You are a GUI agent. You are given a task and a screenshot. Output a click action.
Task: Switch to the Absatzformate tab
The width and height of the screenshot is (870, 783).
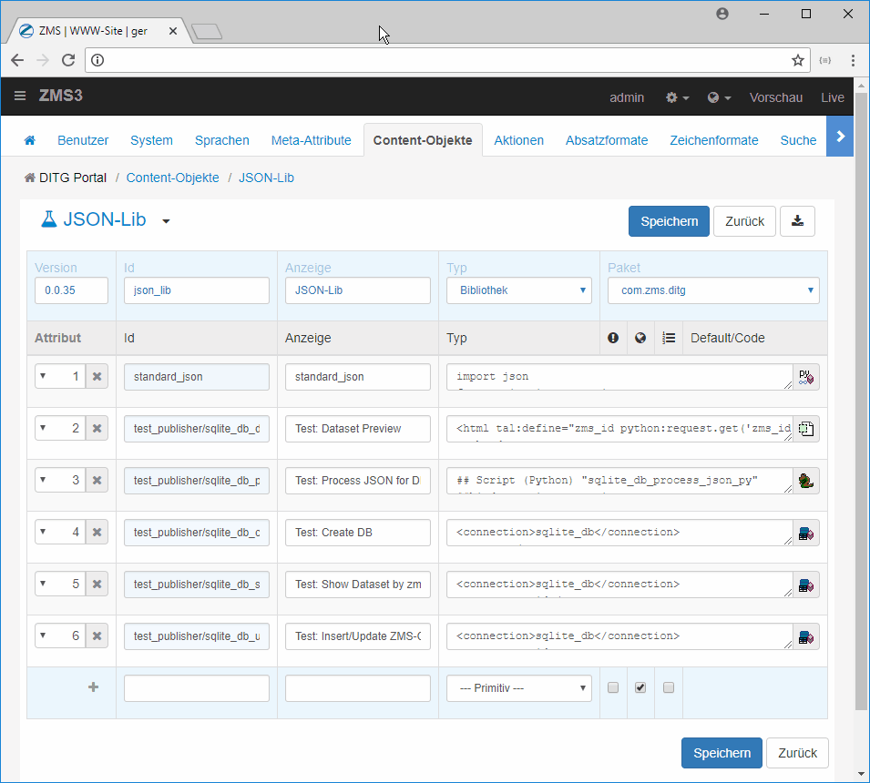pyautogui.click(x=607, y=140)
